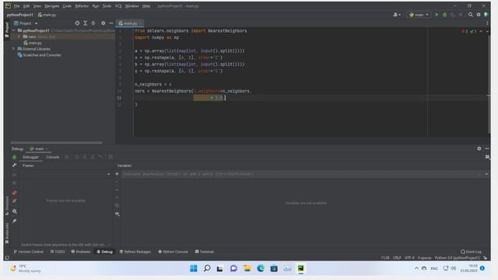Open Debug panel settings gear

pyautogui.click(x=479, y=149)
